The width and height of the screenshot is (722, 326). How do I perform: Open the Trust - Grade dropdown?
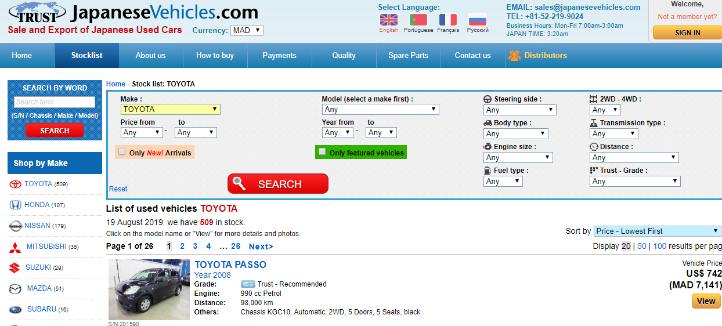pyautogui.click(x=636, y=181)
